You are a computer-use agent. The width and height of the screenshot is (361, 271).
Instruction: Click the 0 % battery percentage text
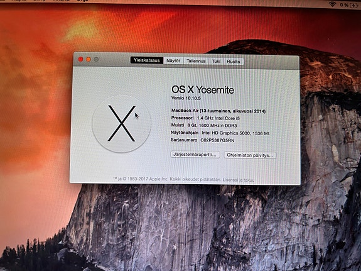[x=343, y=5]
